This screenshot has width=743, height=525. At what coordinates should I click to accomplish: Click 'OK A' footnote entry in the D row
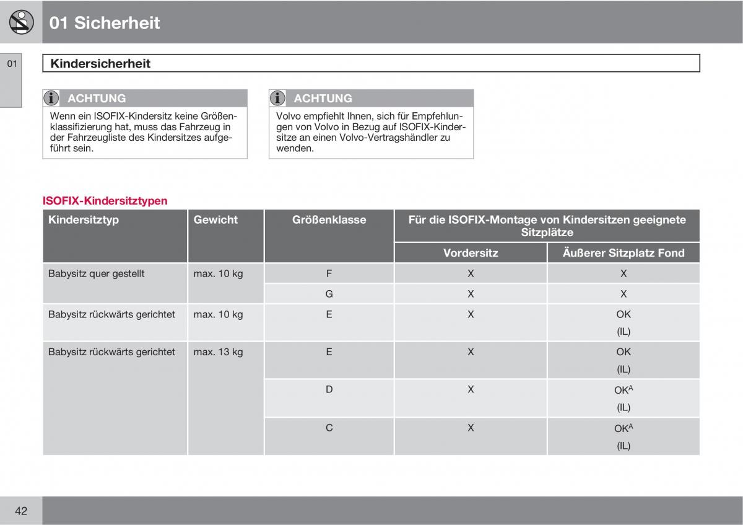click(x=624, y=390)
